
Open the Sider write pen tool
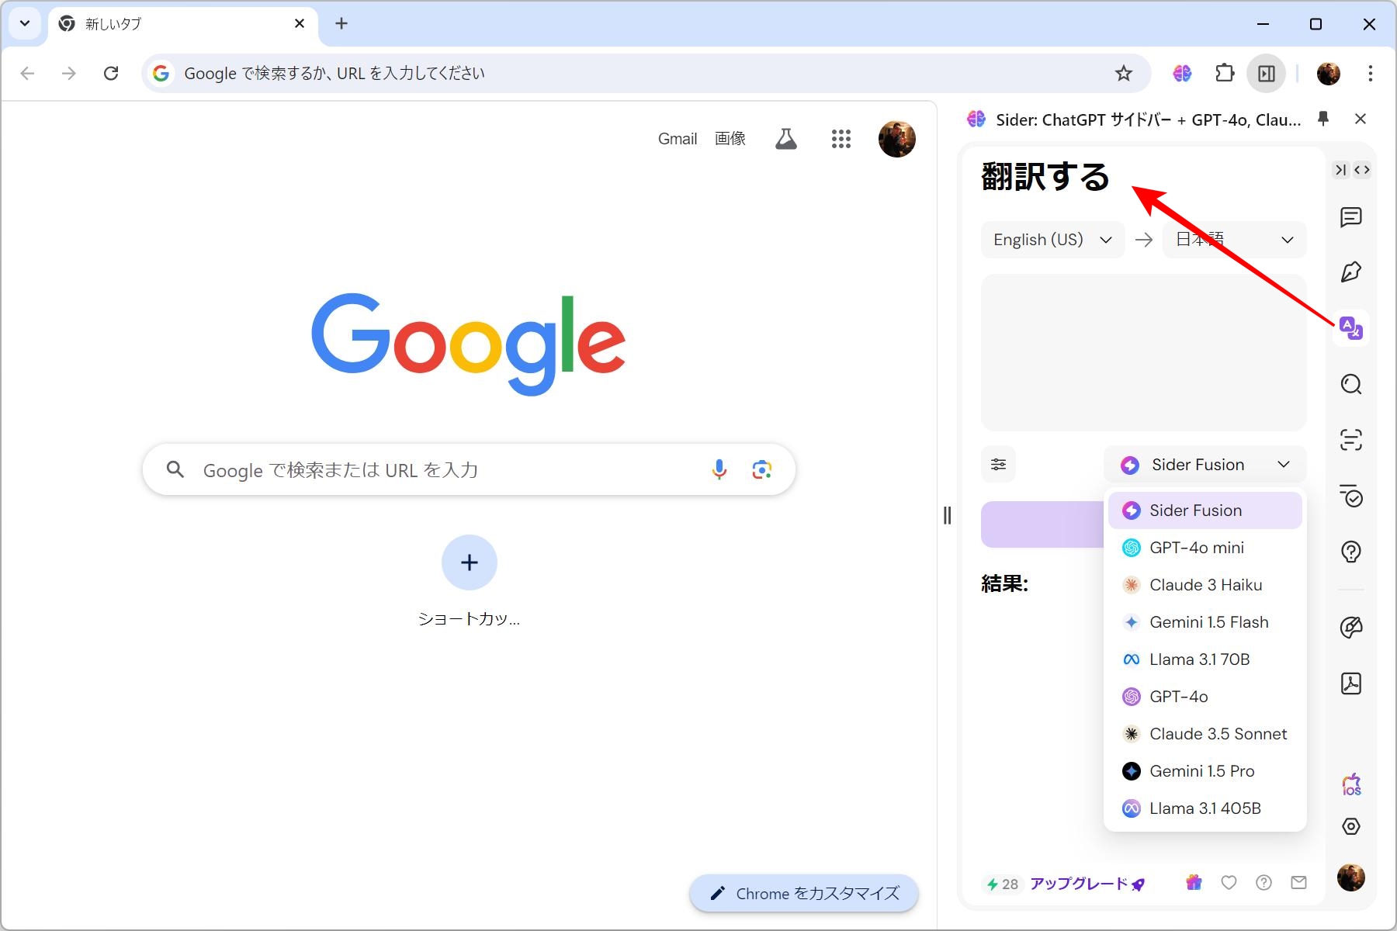[1351, 272]
